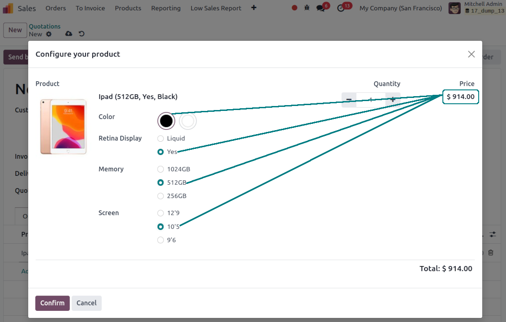Open column settings sliders icon
Image resolution: width=506 pixels, height=322 pixels.
(x=493, y=234)
